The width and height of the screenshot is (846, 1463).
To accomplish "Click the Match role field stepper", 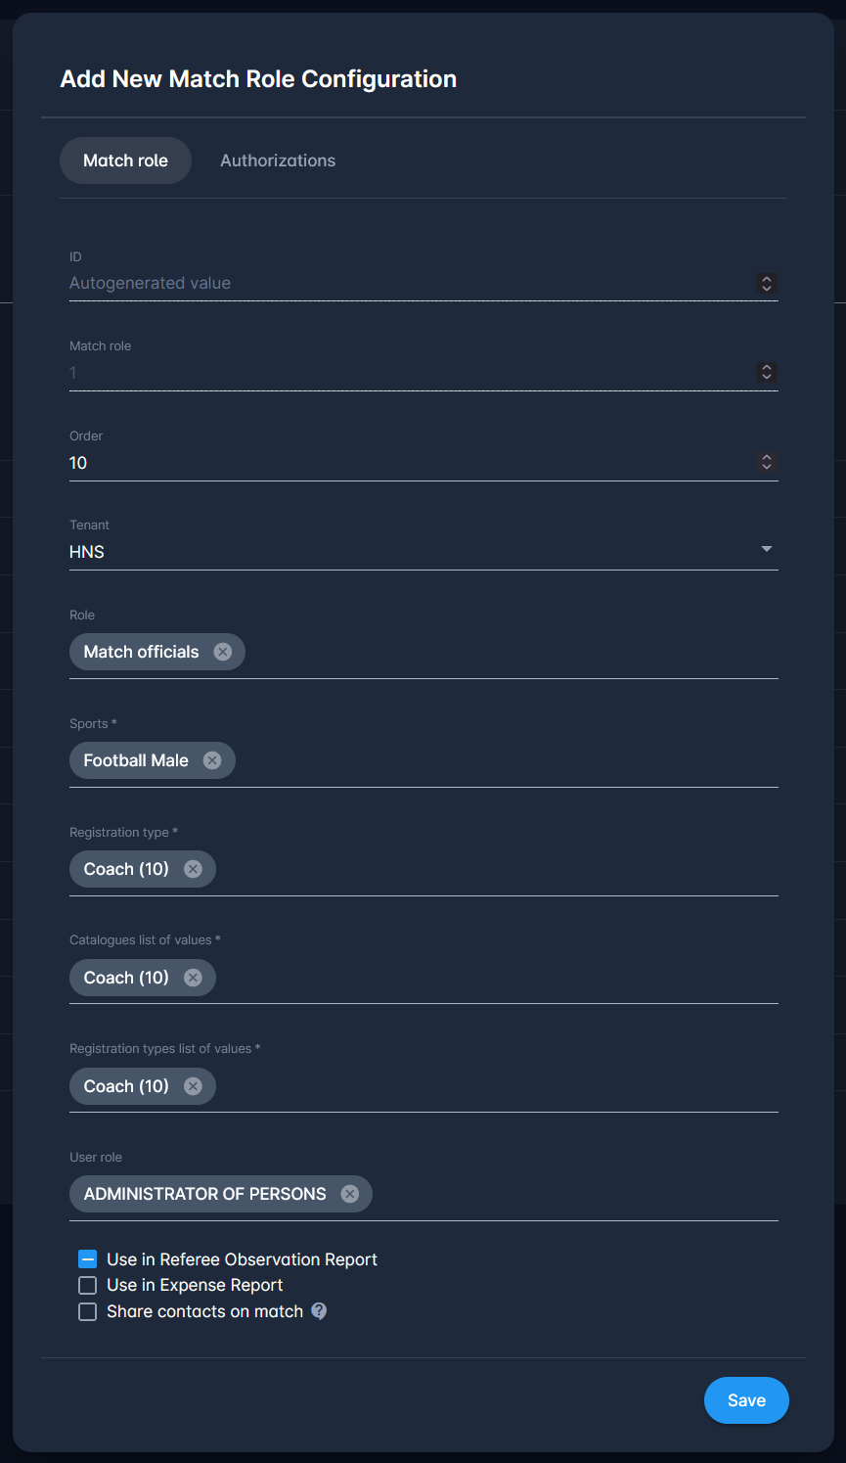I will (767, 373).
